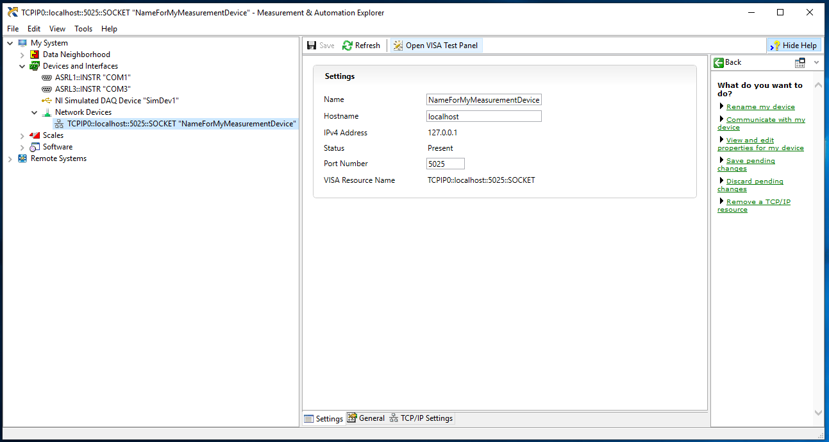
Task: Select ASRL3::INSTR "COM3" serial port
Action: (x=92, y=89)
